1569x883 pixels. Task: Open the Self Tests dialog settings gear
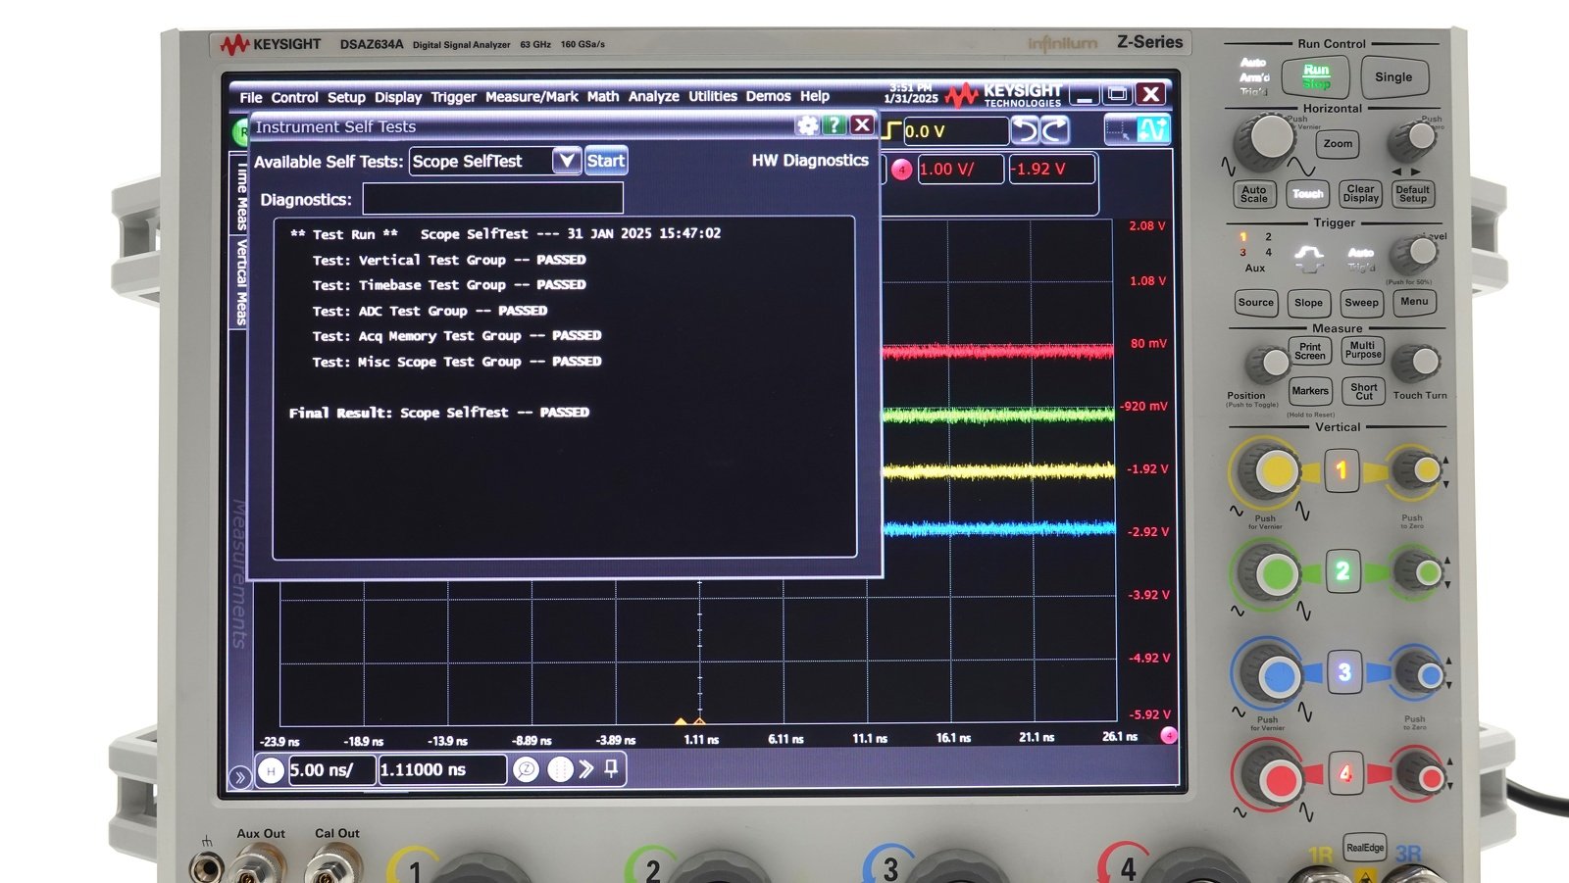(807, 125)
